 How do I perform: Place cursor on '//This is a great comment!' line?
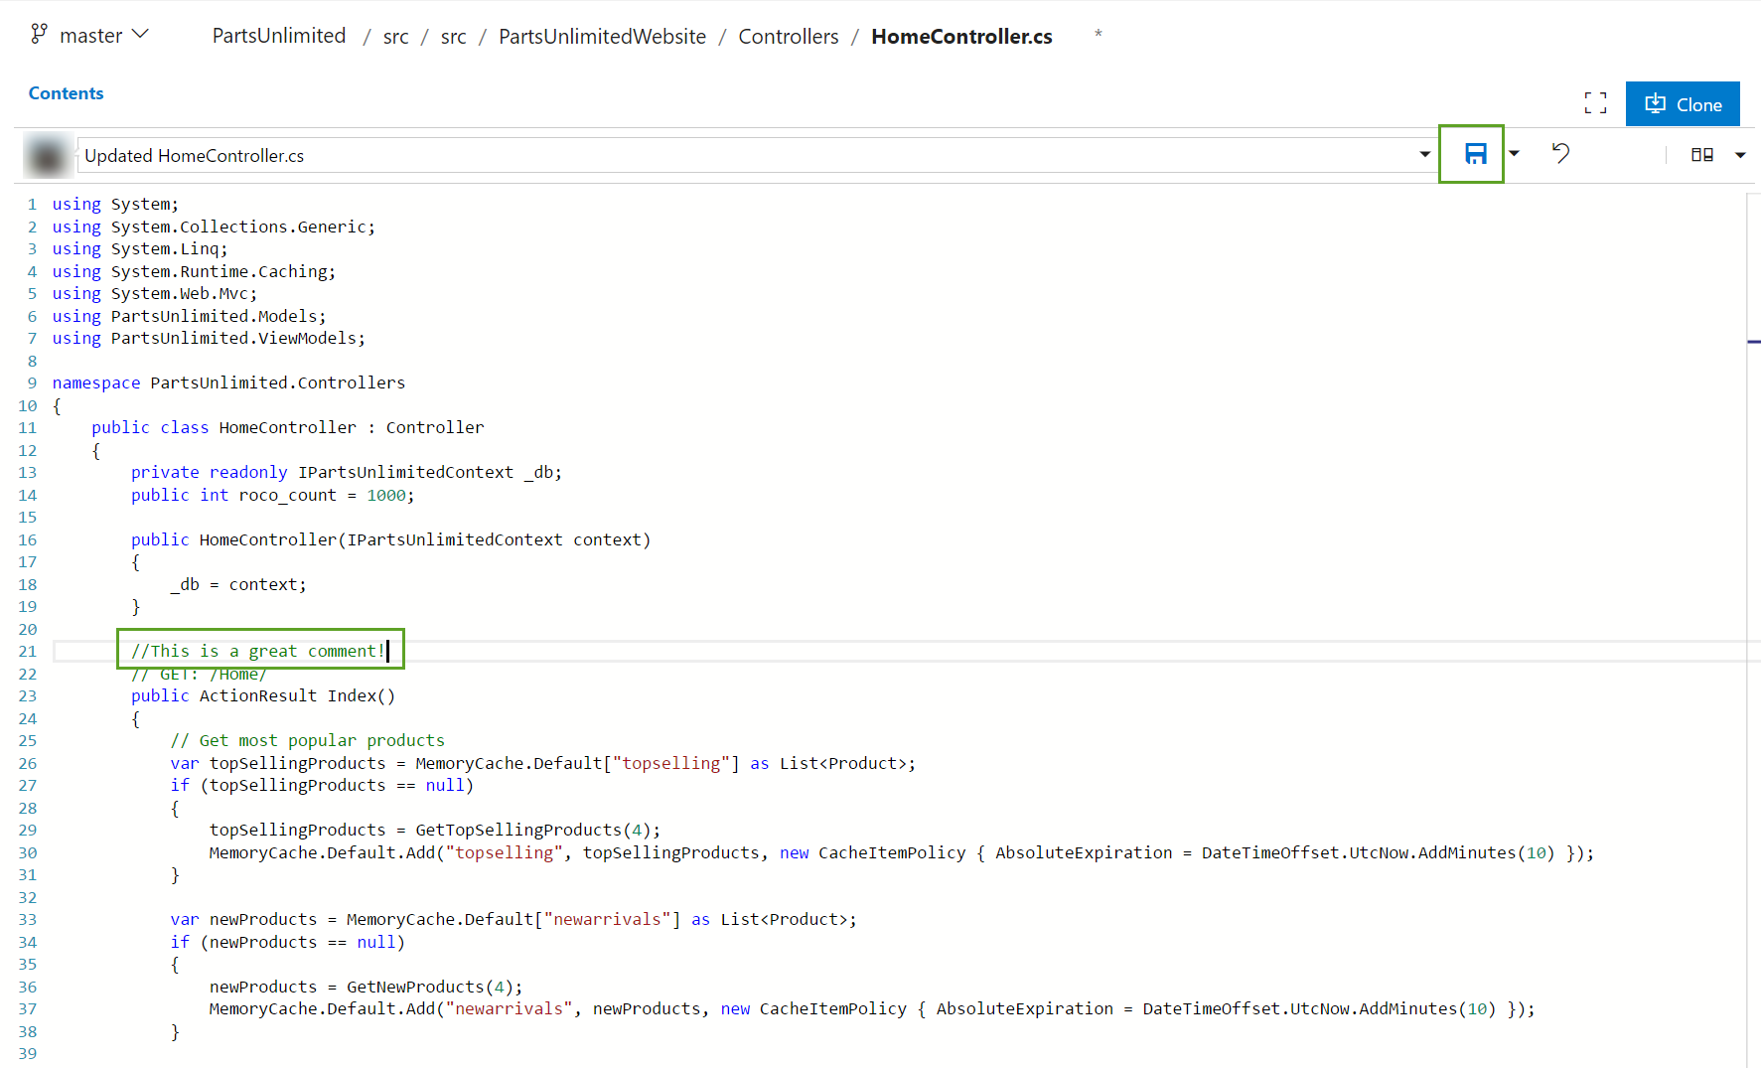pyautogui.click(x=258, y=651)
